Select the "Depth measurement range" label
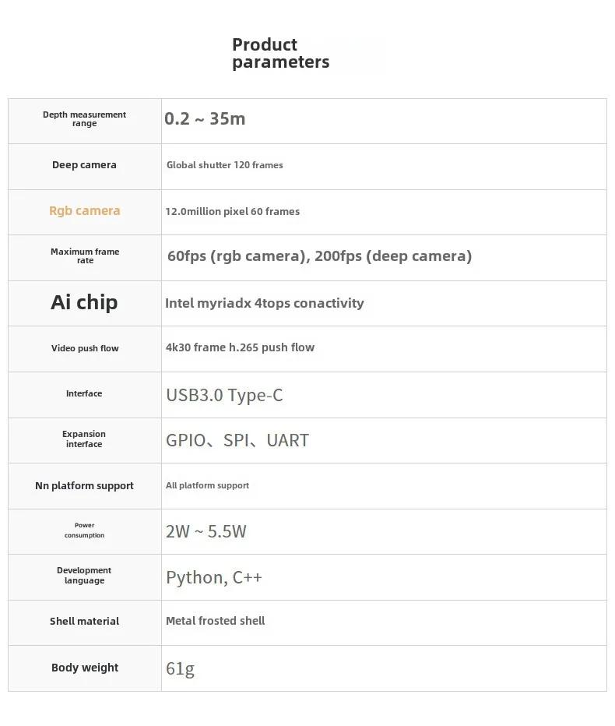The image size is (615, 726). pyautogui.click(x=84, y=119)
